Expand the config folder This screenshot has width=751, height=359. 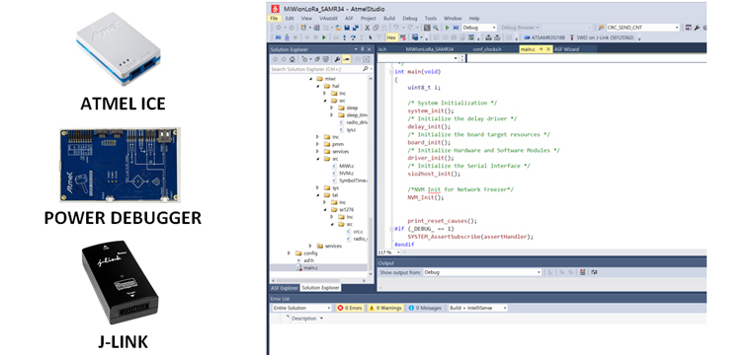(289, 252)
